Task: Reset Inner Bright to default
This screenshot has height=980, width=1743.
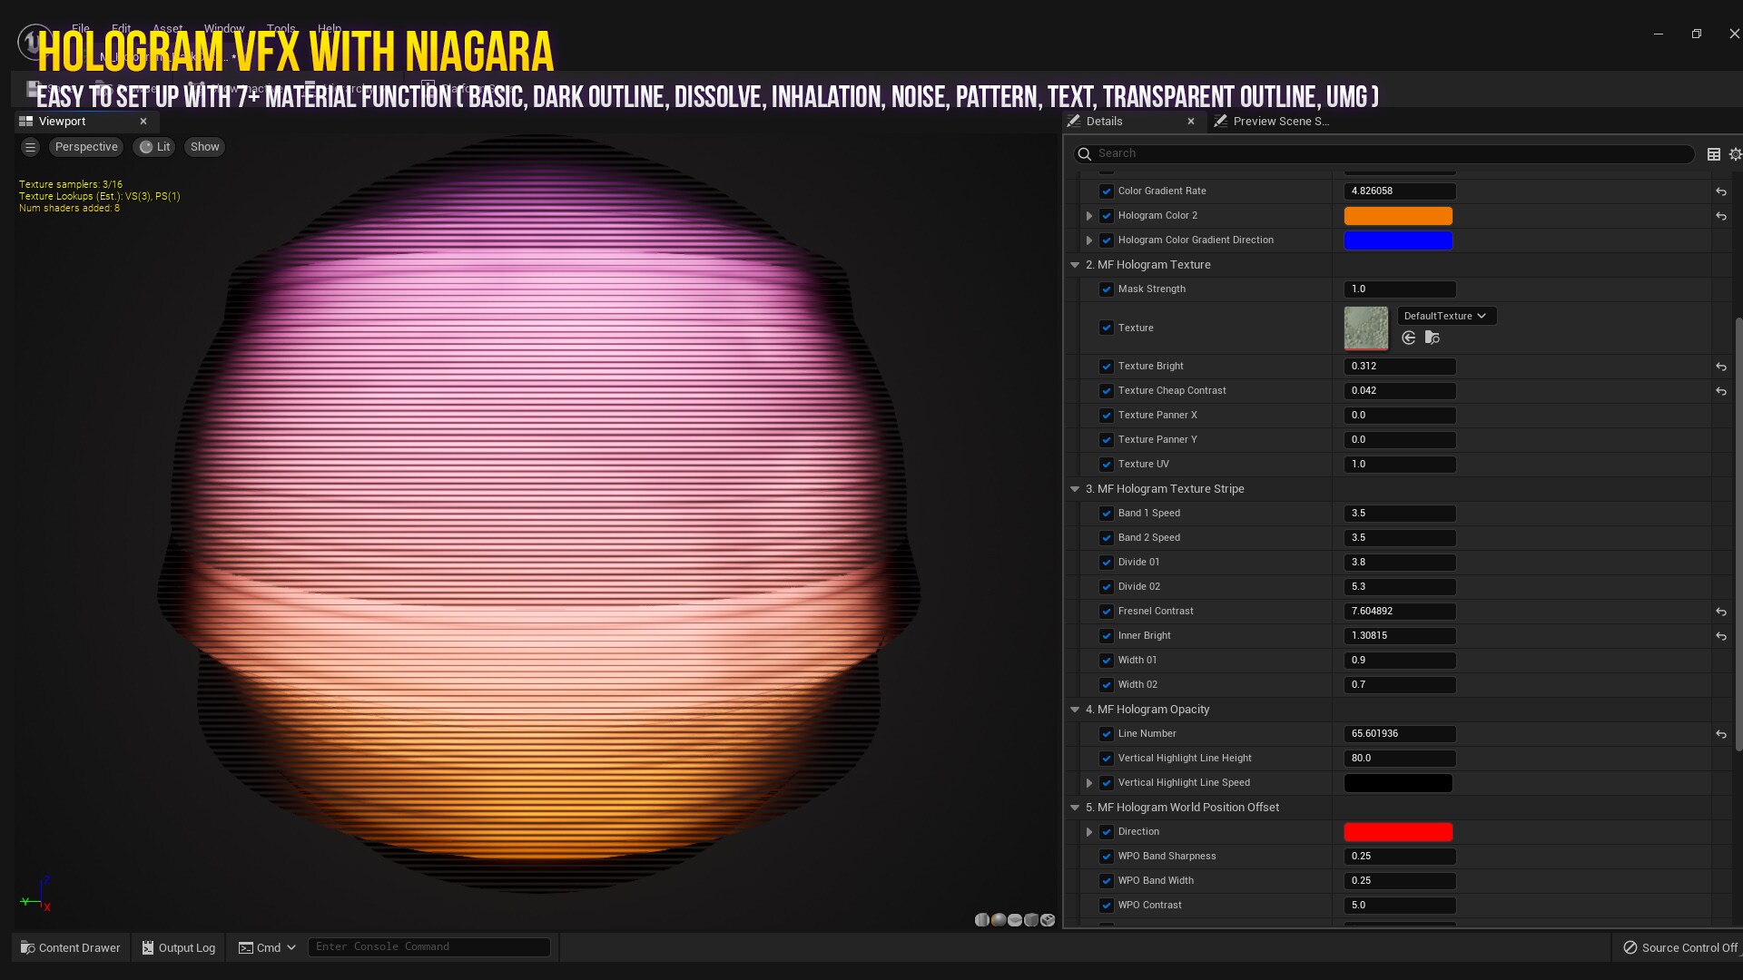Action: point(1720,636)
